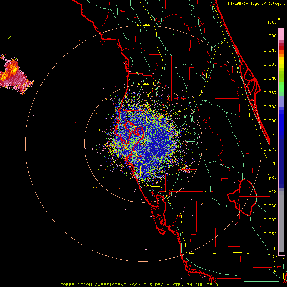Click the KTBW station identifier in the caption
This screenshot has width=287, height=287.
point(179,285)
